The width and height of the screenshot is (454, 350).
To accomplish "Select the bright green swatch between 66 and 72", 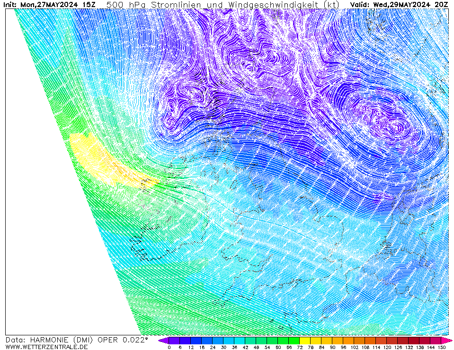I will point(294,341).
